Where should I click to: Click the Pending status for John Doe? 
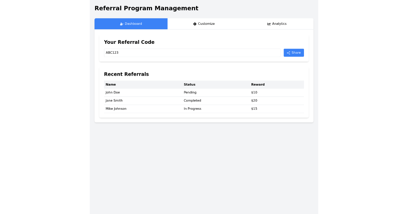pos(190,92)
